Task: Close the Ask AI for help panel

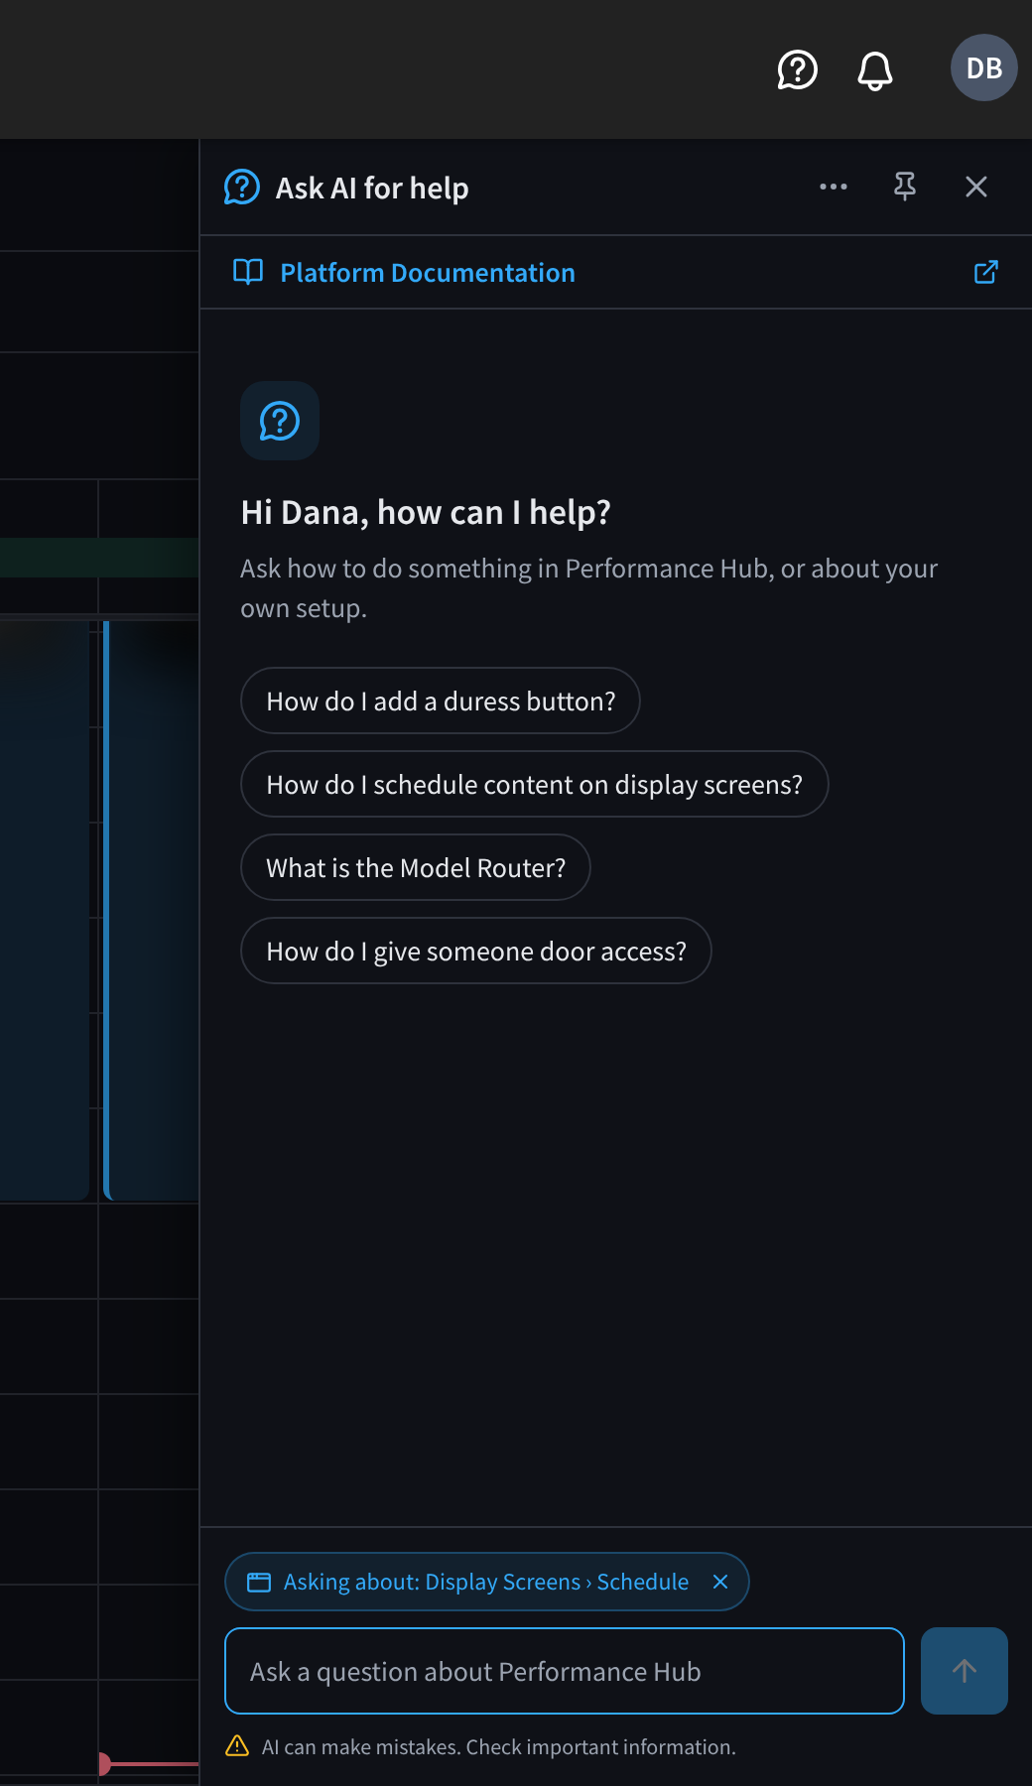Action: [x=976, y=187]
